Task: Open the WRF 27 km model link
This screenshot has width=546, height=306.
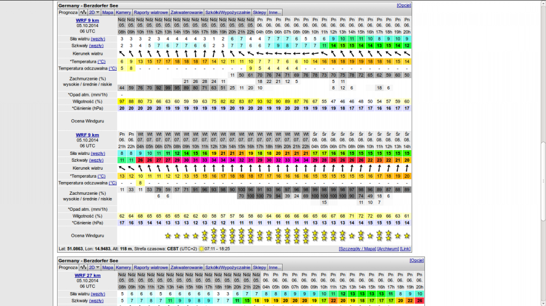Action: click(87, 276)
